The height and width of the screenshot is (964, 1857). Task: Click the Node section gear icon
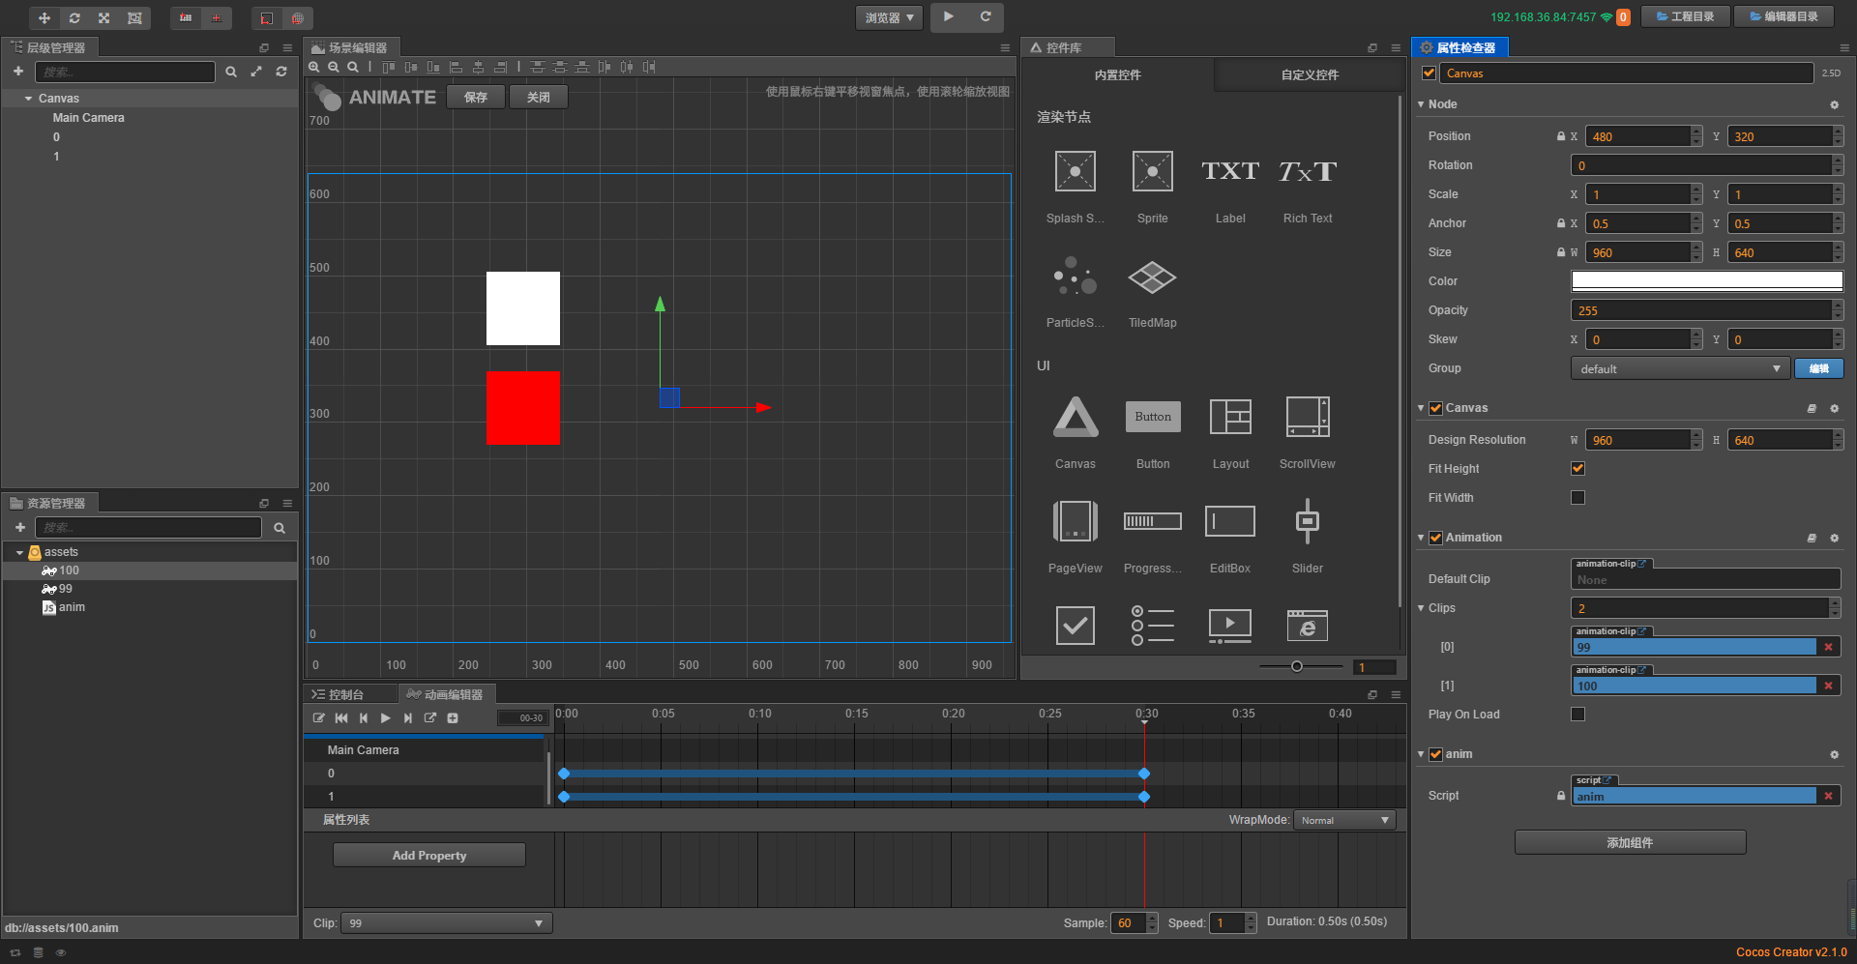[x=1835, y=104]
